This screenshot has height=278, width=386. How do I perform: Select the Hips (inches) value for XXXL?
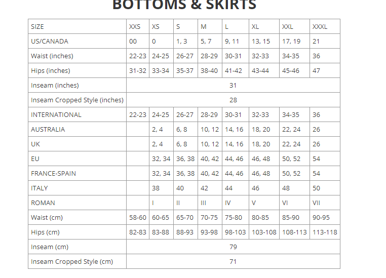pyautogui.click(x=317, y=70)
